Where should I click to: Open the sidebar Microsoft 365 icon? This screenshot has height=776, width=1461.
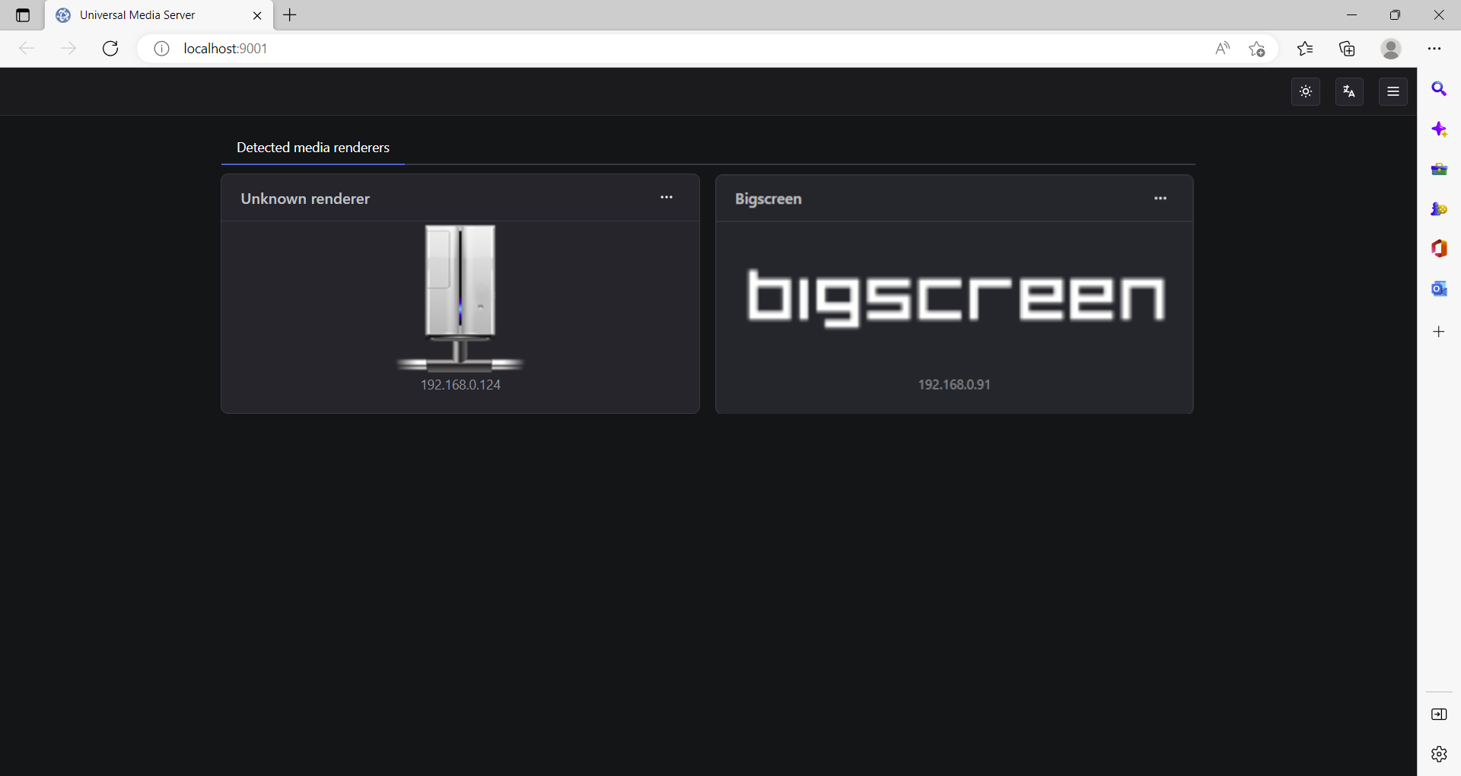pos(1439,249)
